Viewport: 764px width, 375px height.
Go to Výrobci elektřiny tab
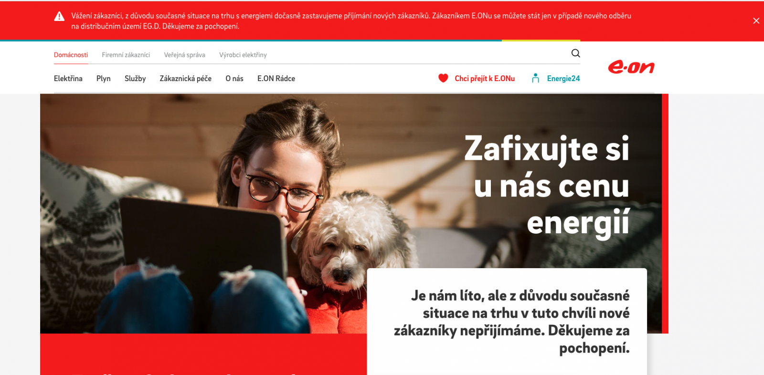(243, 55)
